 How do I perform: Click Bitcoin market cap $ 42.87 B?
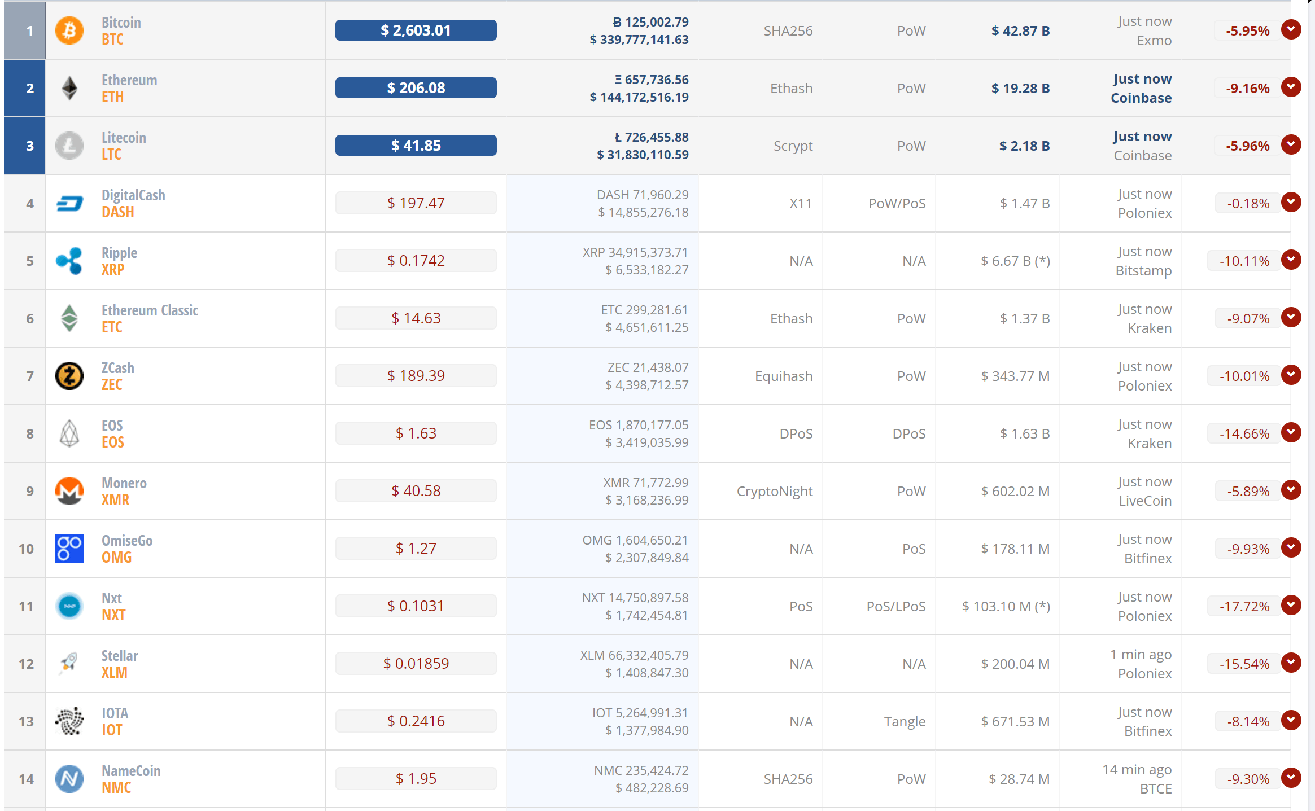[1021, 30]
